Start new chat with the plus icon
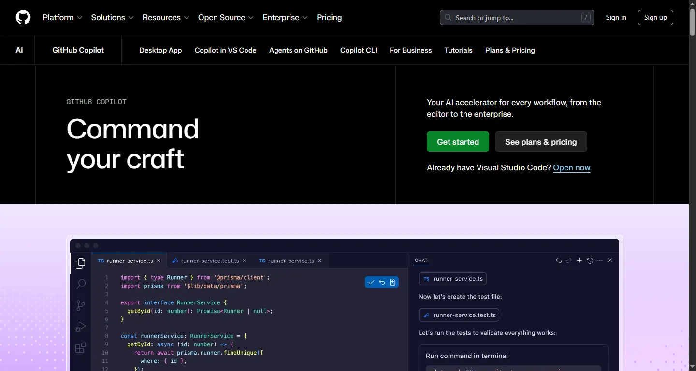This screenshot has height=371, width=696. point(580,261)
